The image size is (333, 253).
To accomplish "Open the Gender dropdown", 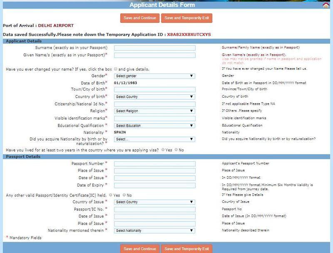I will pyautogui.click(x=154, y=76).
